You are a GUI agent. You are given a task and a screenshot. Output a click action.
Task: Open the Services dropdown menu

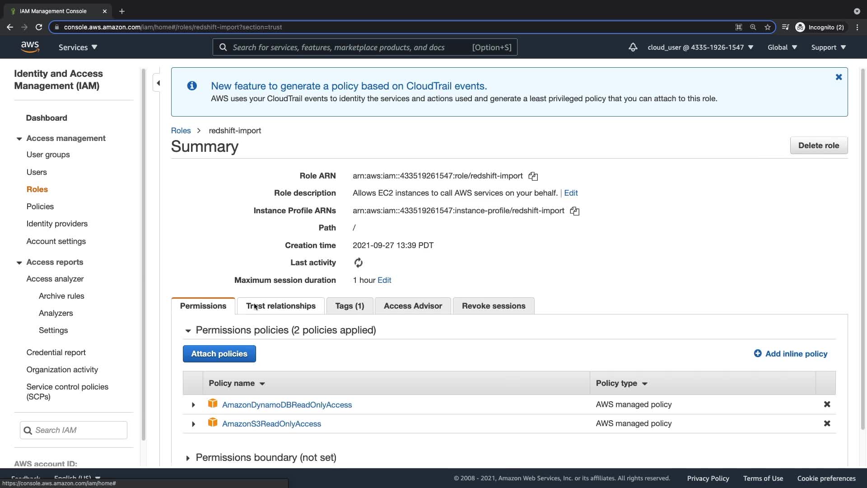[x=78, y=47]
